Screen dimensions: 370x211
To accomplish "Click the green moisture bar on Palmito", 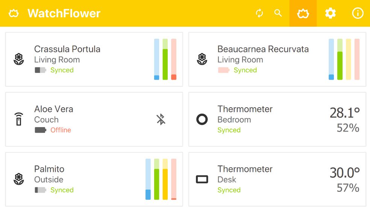I will click(x=156, y=179).
